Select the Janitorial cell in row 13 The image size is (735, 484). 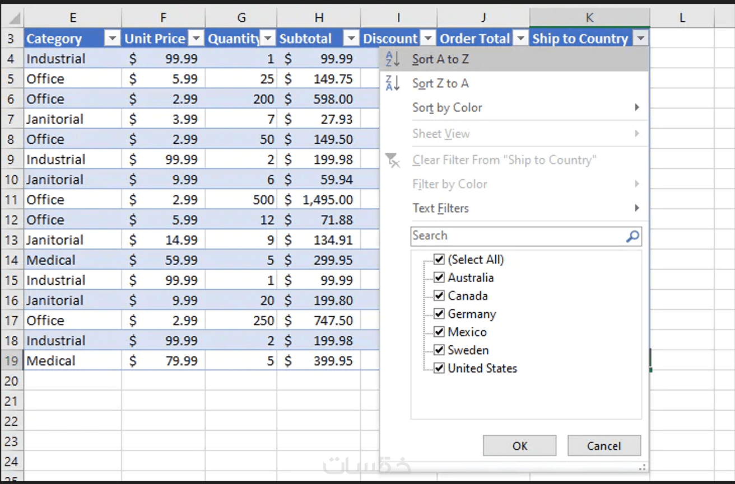pos(73,240)
